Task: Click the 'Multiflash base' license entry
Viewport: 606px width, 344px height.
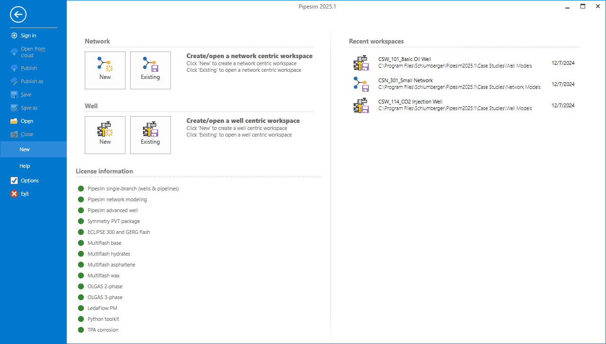Action: [x=104, y=243]
